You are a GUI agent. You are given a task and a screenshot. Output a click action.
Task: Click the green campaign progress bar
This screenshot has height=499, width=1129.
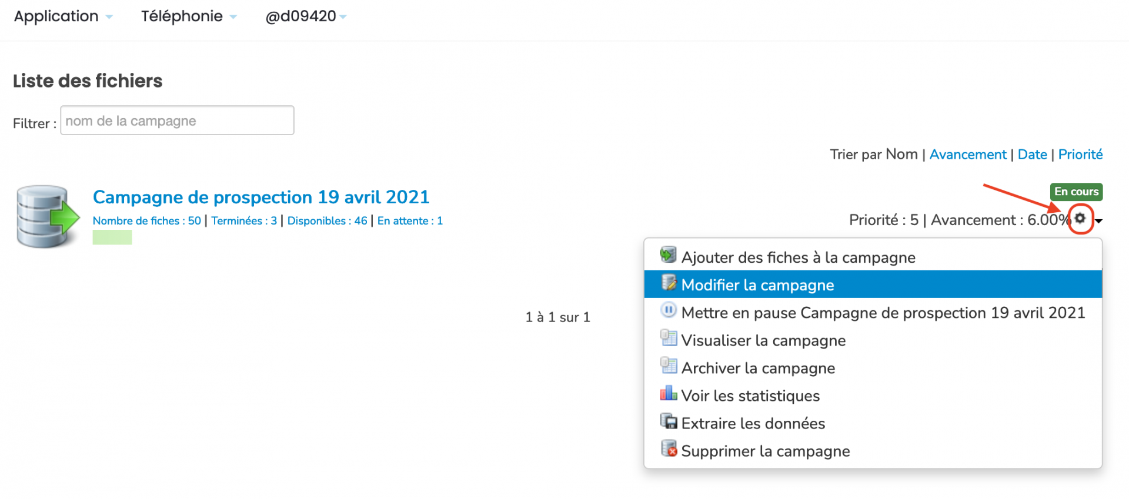coord(112,237)
